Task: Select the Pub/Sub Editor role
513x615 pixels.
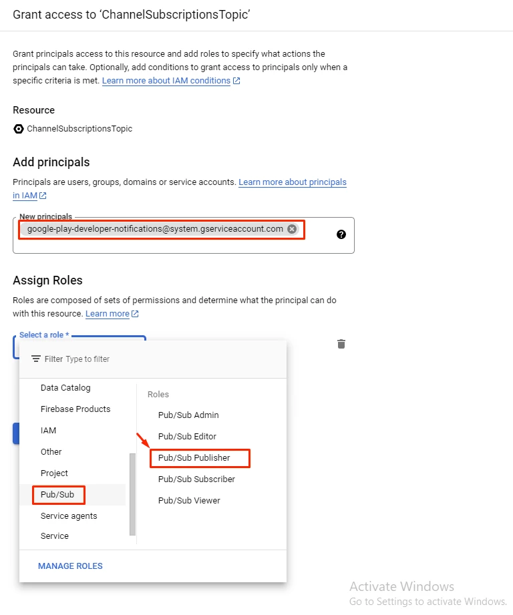Action: pos(187,437)
